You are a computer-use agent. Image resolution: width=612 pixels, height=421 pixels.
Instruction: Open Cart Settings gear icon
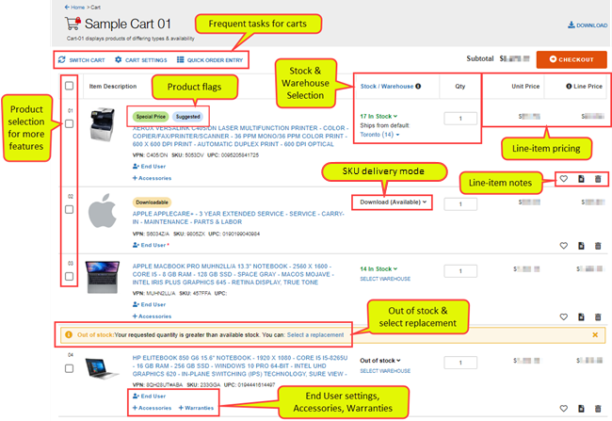click(119, 59)
